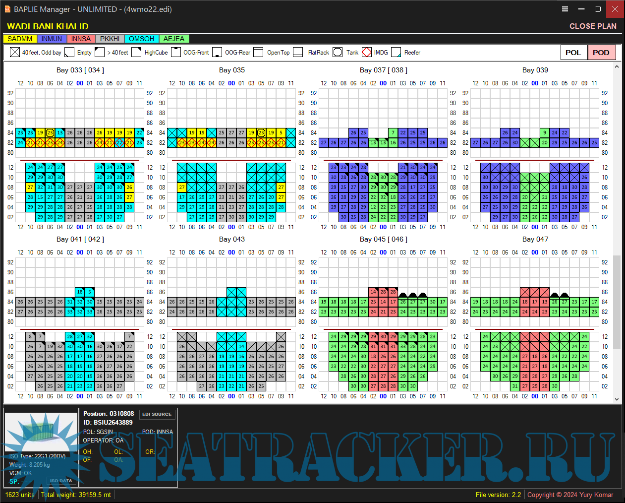Toggle the INNSA port filter
The image size is (625, 503).
tap(81, 38)
